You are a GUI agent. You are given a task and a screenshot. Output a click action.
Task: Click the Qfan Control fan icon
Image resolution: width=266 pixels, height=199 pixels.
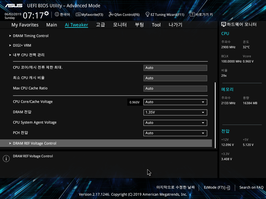pos(111,15)
